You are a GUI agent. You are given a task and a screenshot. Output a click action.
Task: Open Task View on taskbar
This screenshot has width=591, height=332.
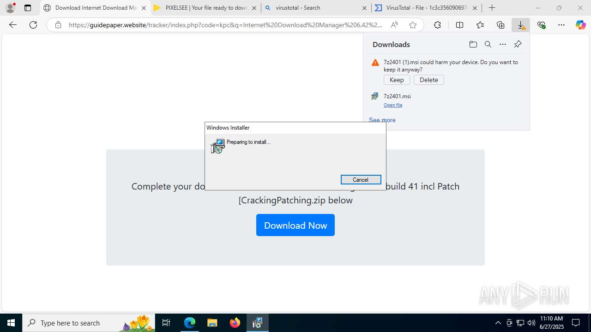click(x=166, y=323)
